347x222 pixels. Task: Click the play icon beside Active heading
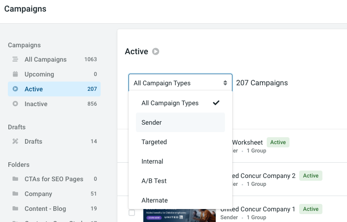(155, 51)
